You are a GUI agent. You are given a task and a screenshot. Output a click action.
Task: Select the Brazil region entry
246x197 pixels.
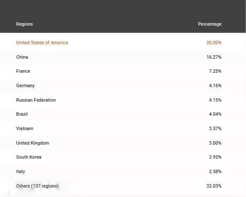coord(22,114)
